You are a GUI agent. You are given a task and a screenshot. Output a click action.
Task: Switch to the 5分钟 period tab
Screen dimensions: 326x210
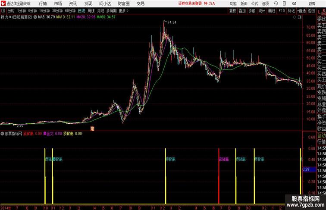coord(32,11)
